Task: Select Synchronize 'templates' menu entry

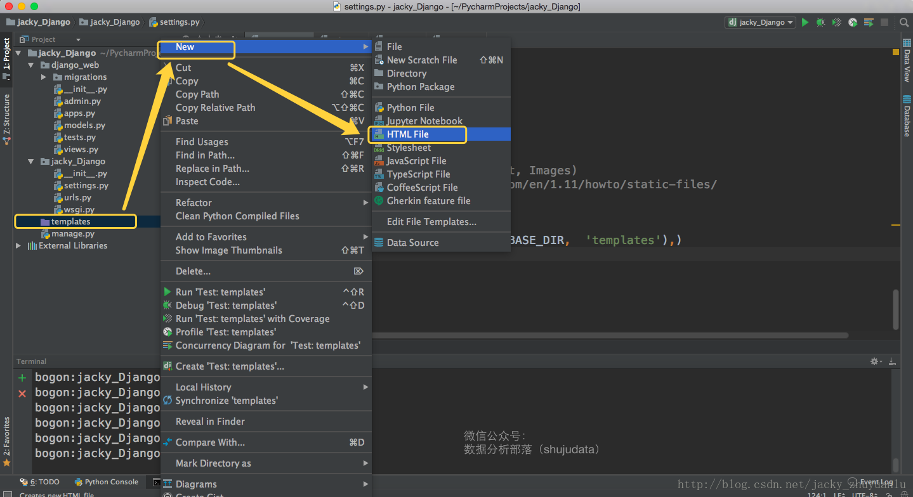Action: point(266,401)
